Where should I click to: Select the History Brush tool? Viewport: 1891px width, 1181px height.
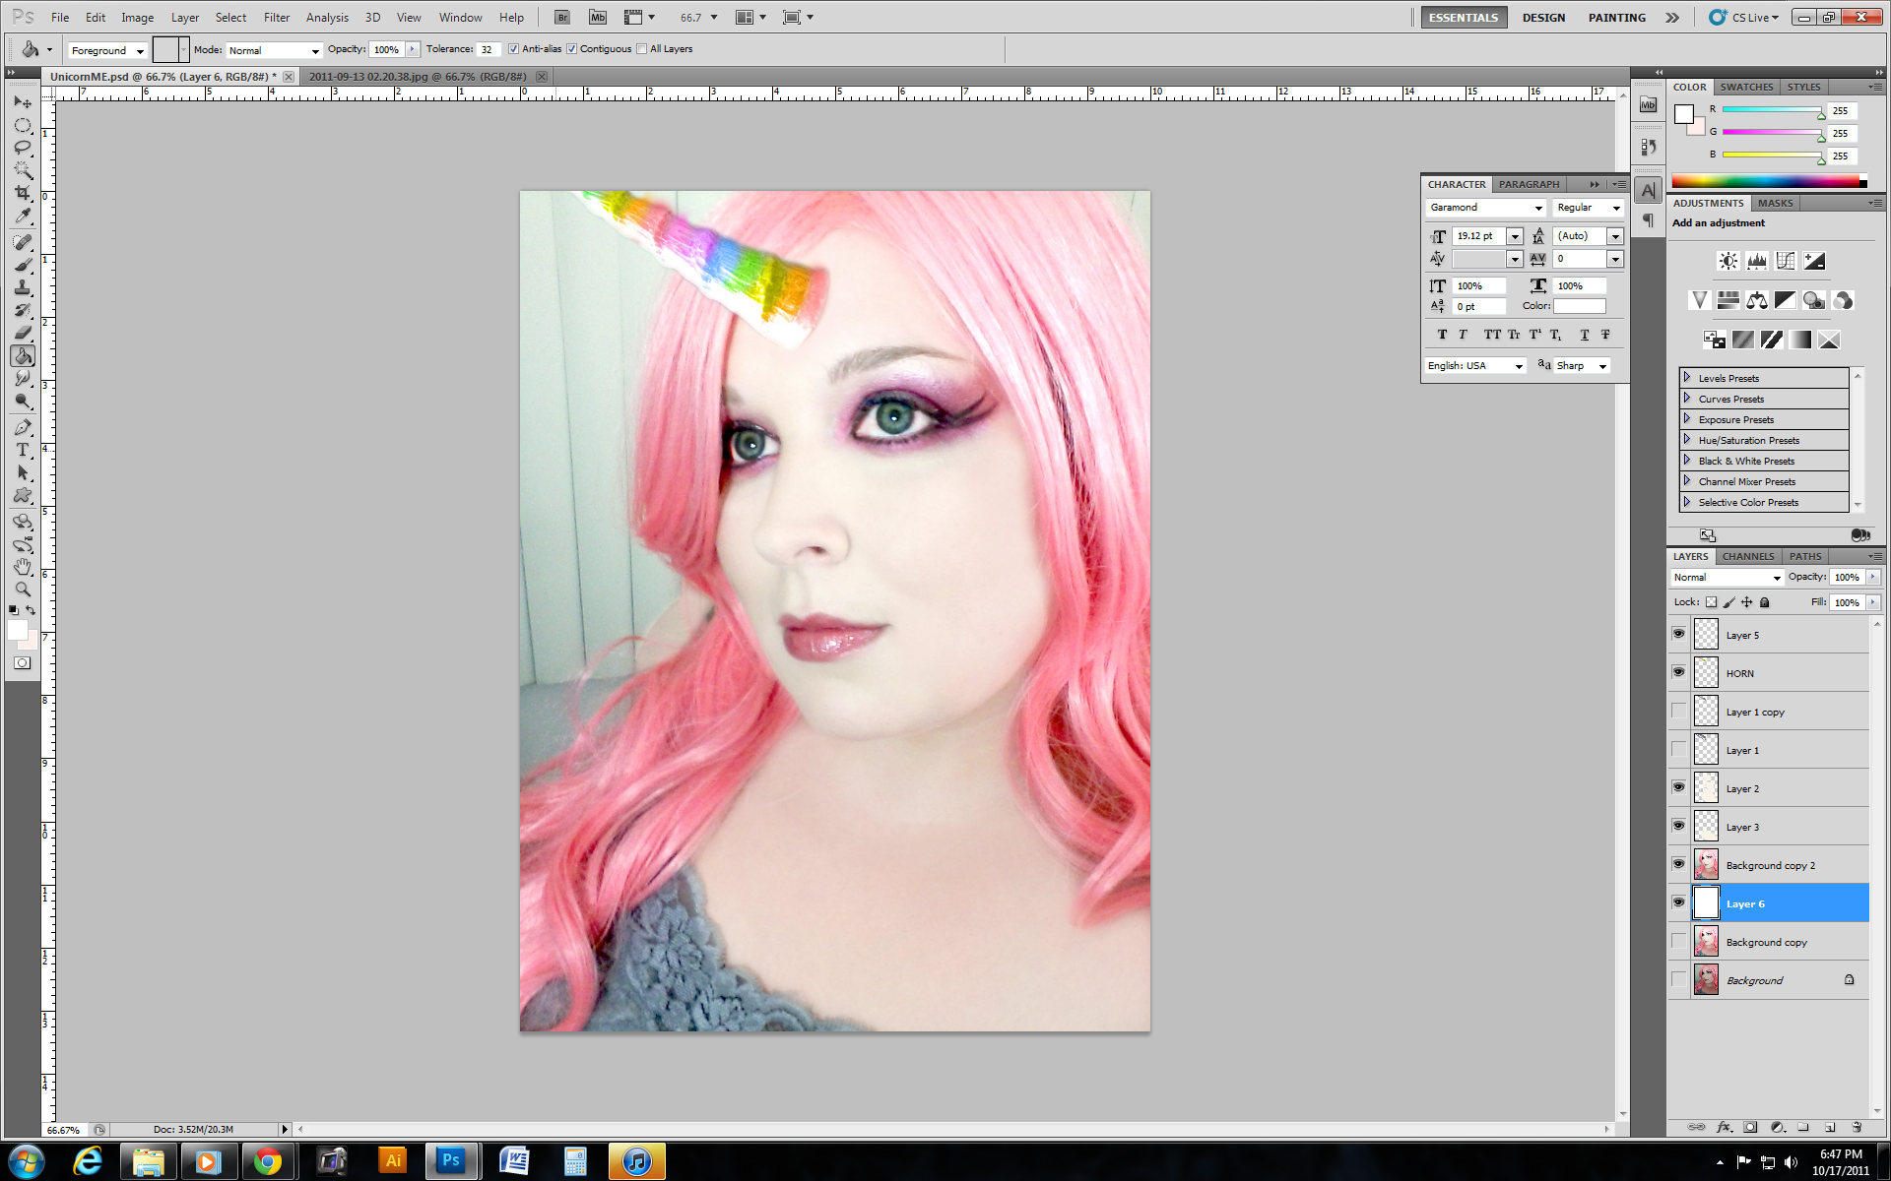click(x=23, y=310)
